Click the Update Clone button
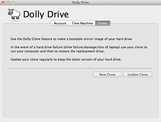This screenshot has width=161, height=122. coord(138,75)
